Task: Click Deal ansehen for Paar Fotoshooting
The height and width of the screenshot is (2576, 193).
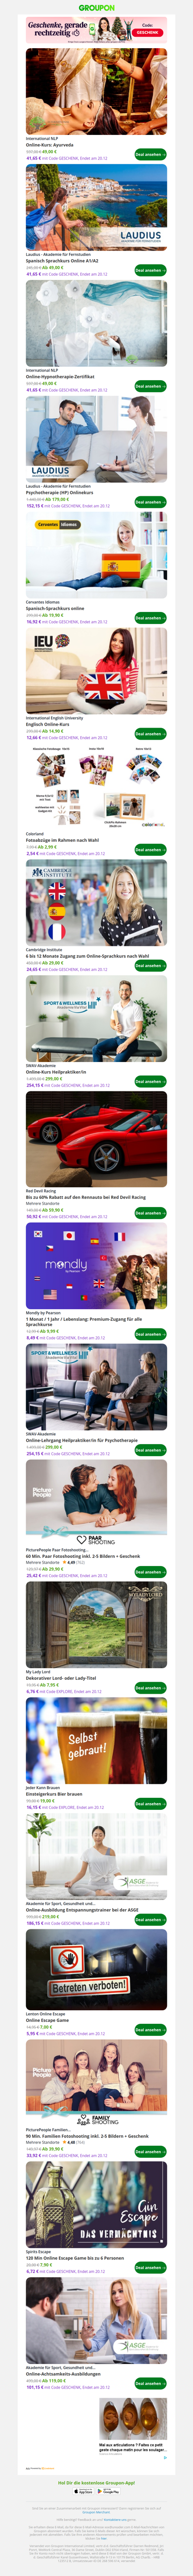Action: [x=150, y=1572]
